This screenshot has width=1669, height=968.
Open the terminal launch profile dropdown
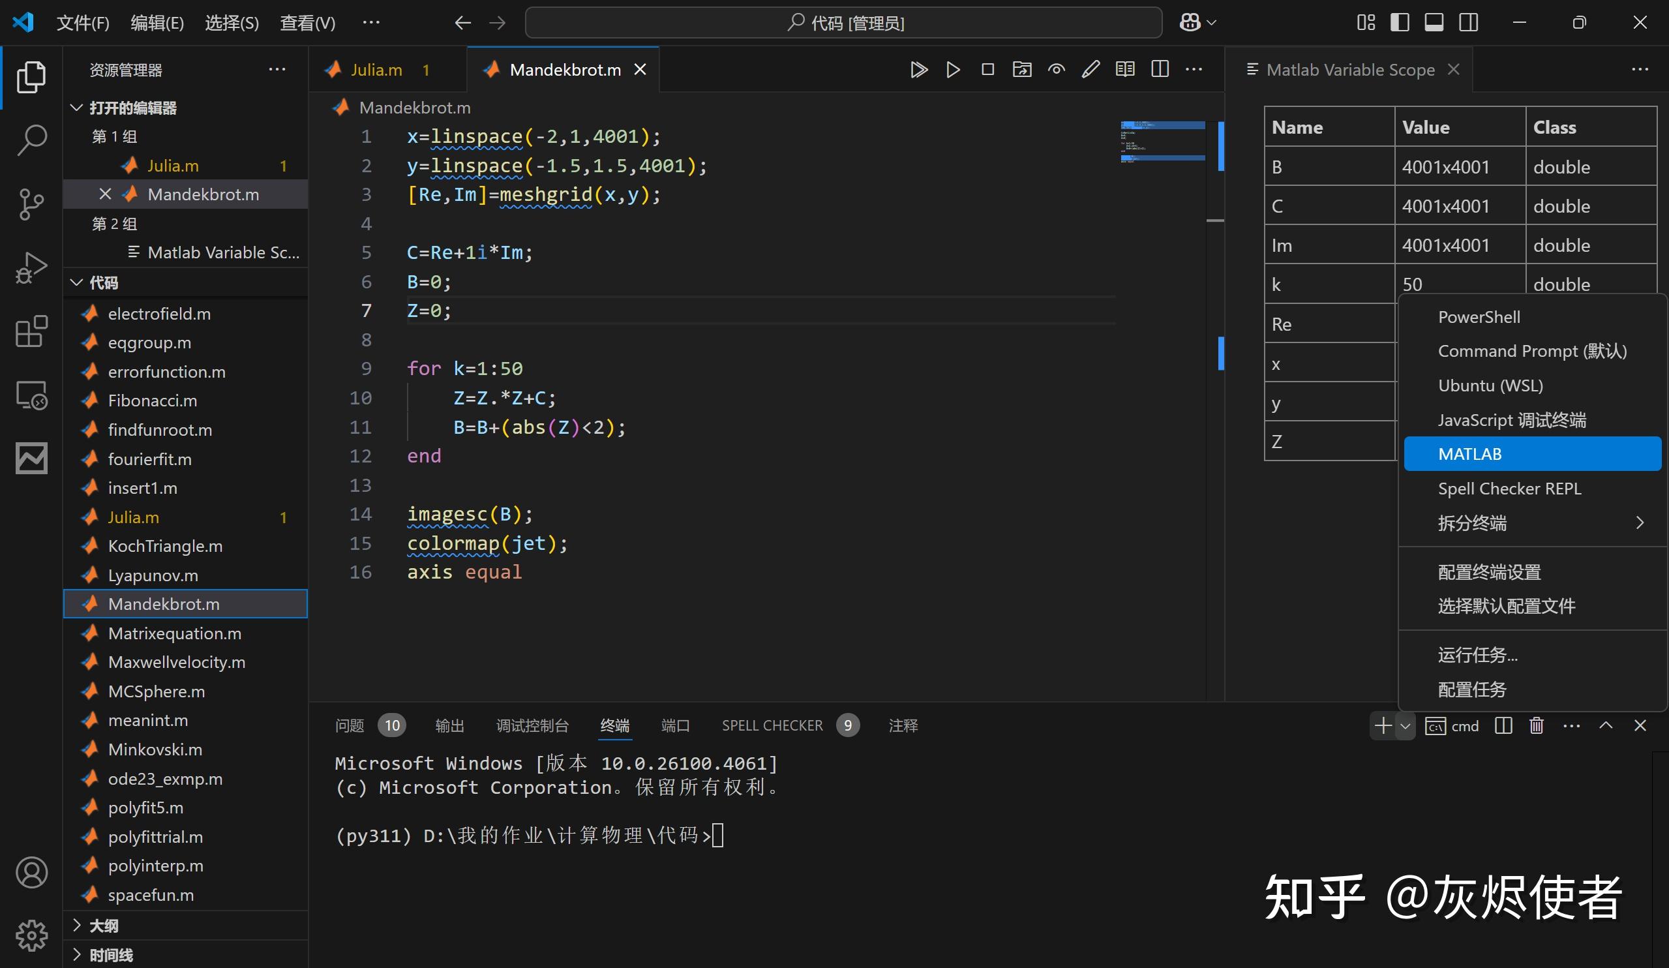(x=1407, y=725)
